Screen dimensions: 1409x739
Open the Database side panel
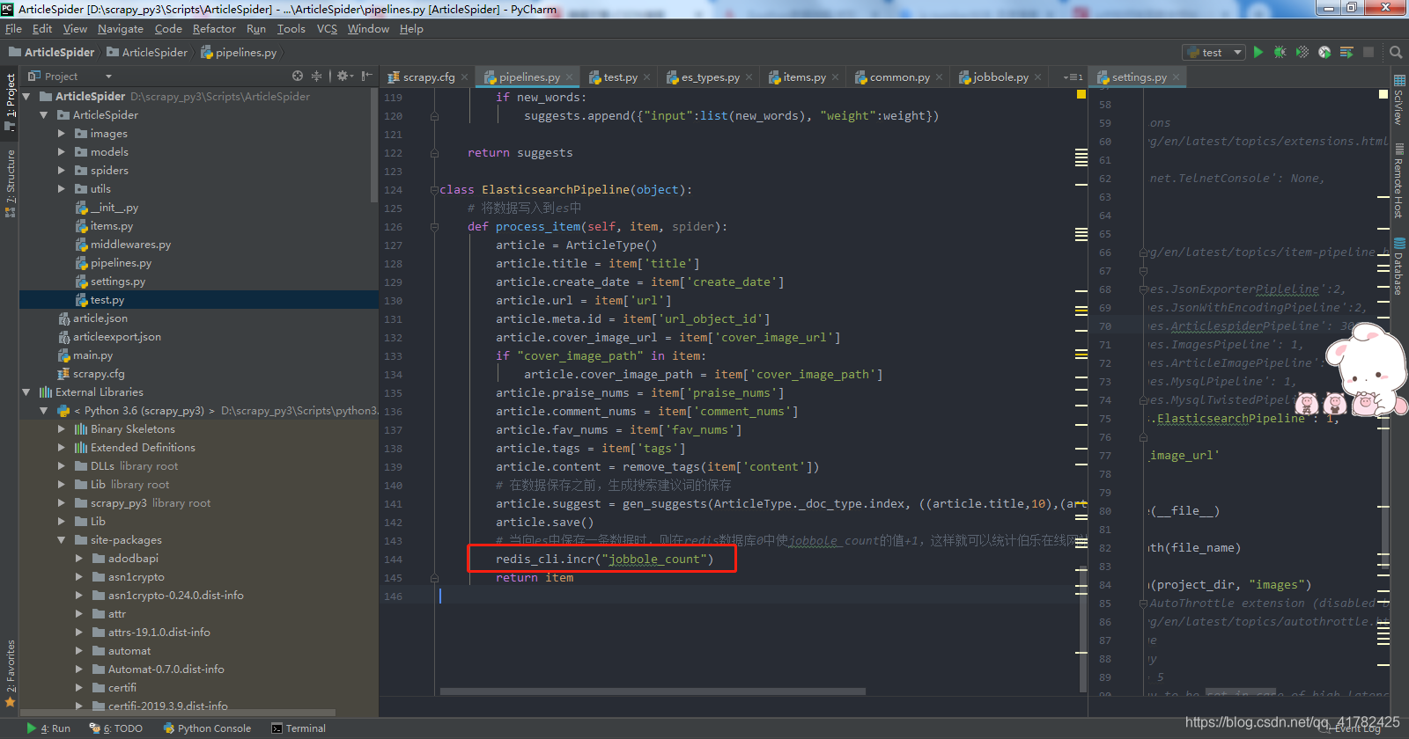(1398, 266)
